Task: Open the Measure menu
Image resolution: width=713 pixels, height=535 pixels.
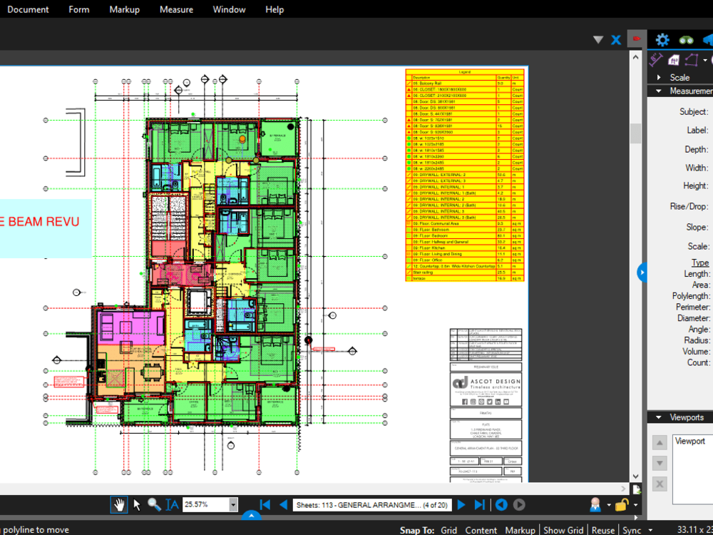Action: 176,9
